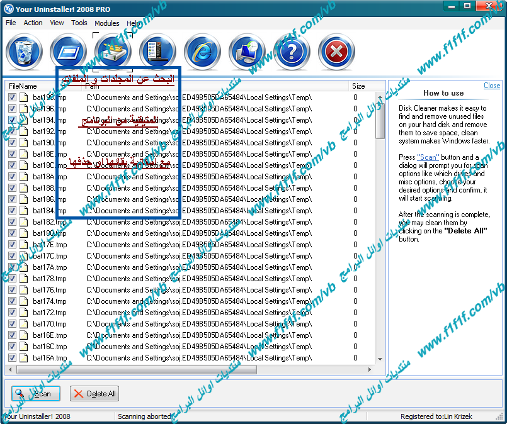
Task: Open the File menu
Action: [11, 23]
